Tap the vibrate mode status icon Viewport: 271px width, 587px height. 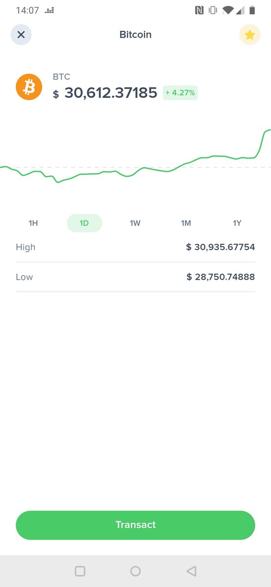click(213, 10)
